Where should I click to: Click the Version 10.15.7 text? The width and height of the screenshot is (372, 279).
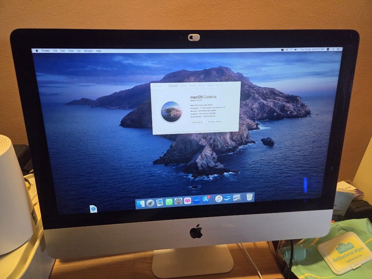196,100
